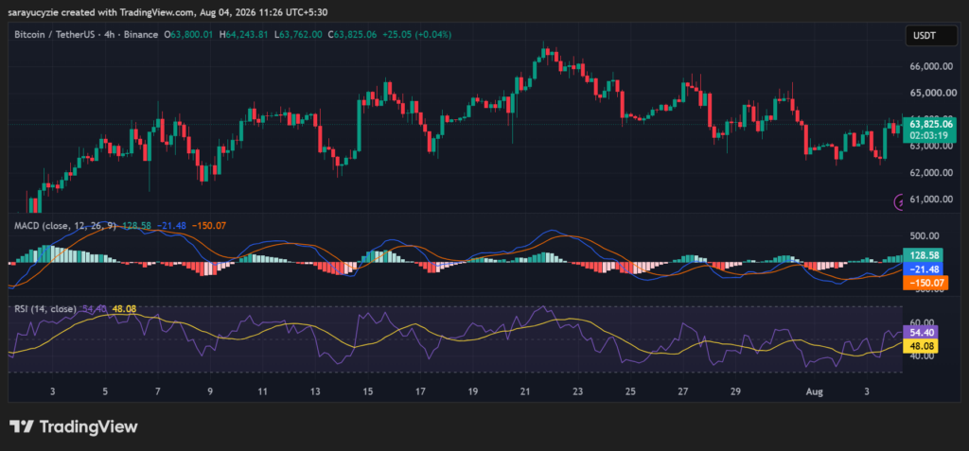Click the blue −21.48 in the MACD legend
The image size is (969, 451).
pyautogui.click(x=170, y=226)
